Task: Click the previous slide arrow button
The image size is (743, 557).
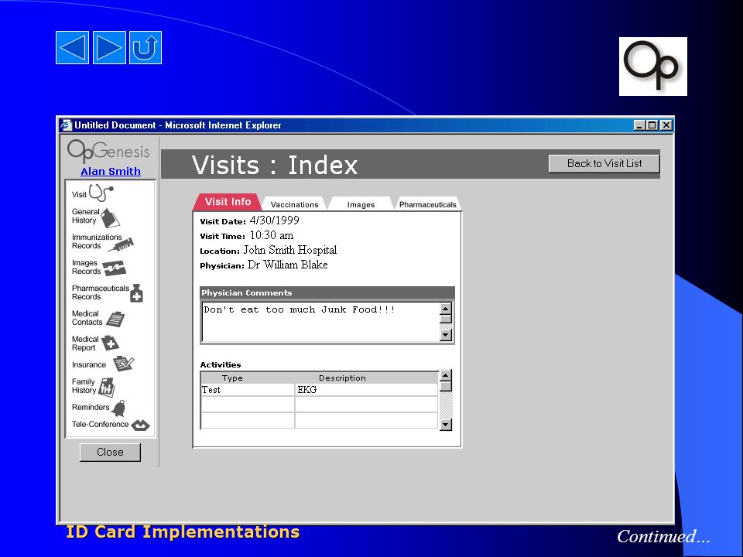Action: pos(72,47)
